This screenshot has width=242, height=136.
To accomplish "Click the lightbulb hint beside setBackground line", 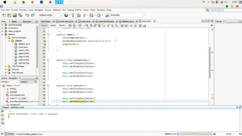I will (x=45, y=41).
